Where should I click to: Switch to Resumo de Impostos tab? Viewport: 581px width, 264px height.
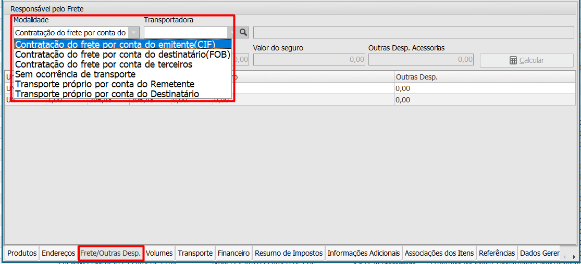point(289,253)
